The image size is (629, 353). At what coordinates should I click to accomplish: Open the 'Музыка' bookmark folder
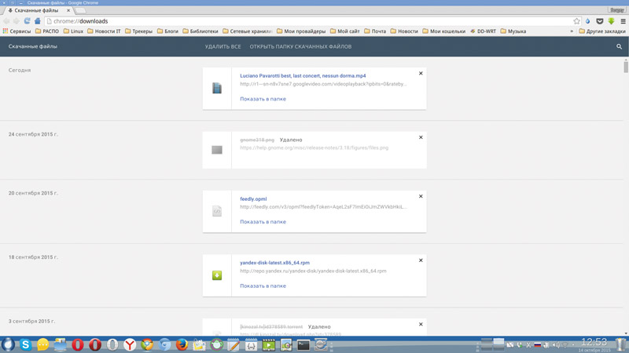coord(513,31)
